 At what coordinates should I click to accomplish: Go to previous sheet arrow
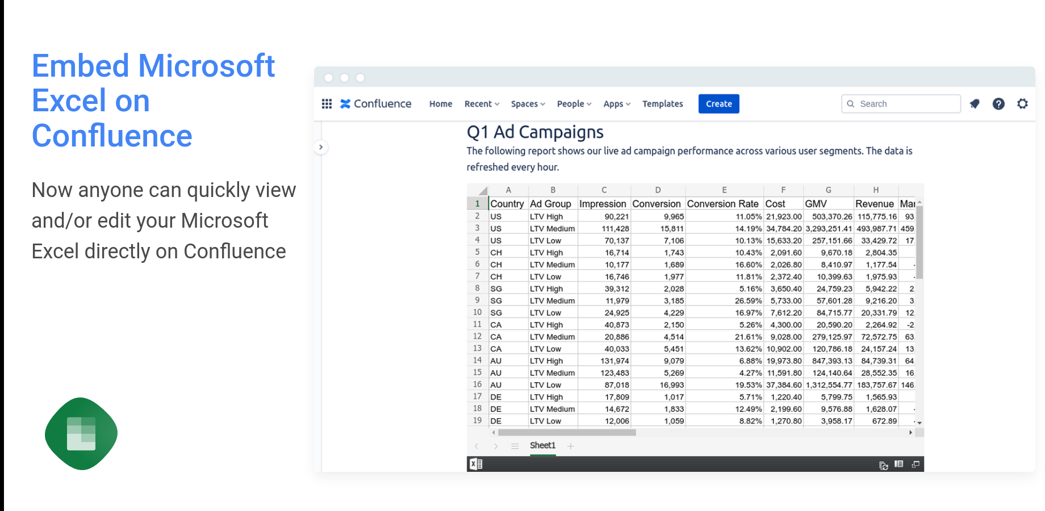pyautogui.click(x=476, y=446)
